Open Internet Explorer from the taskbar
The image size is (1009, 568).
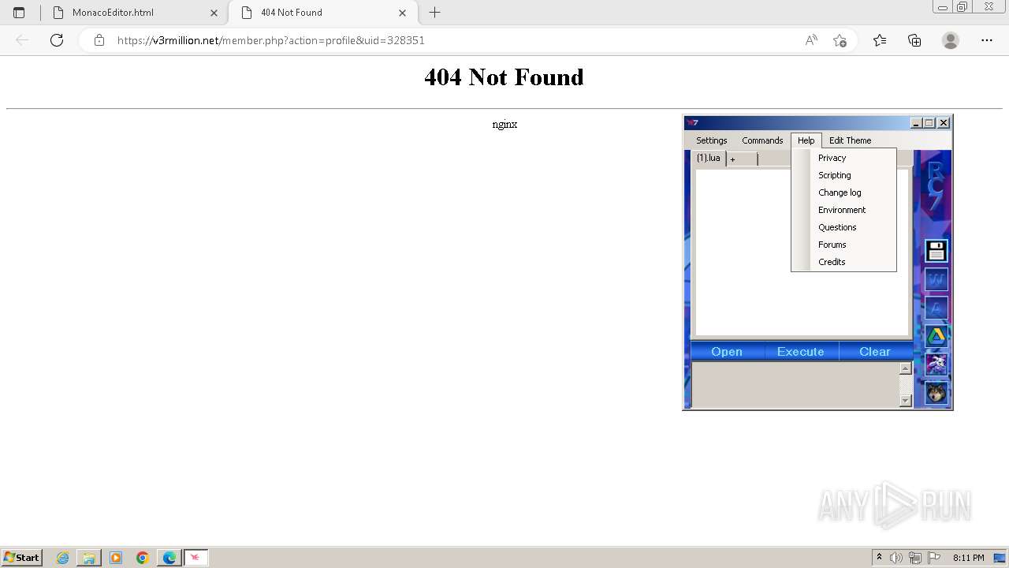[63, 558]
